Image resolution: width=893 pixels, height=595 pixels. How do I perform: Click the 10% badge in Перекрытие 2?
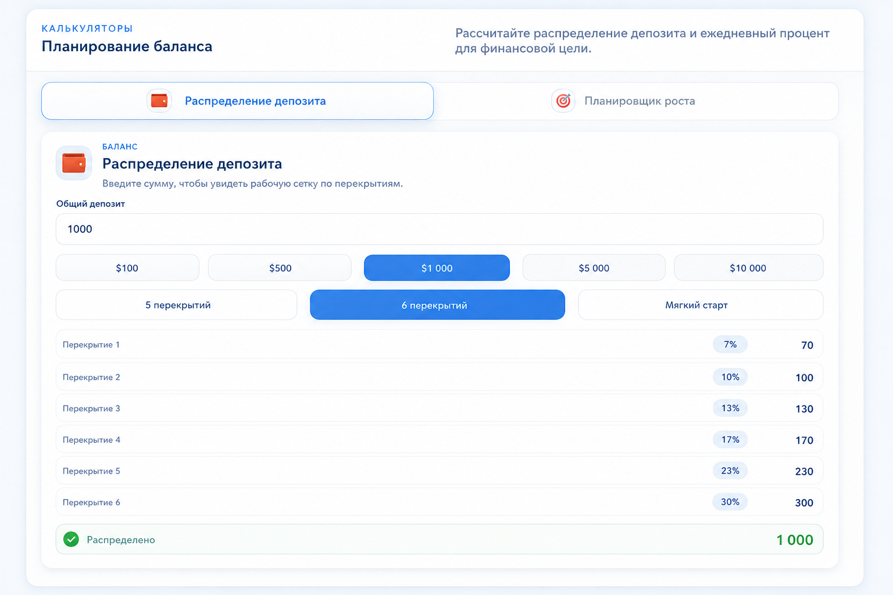point(730,377)
